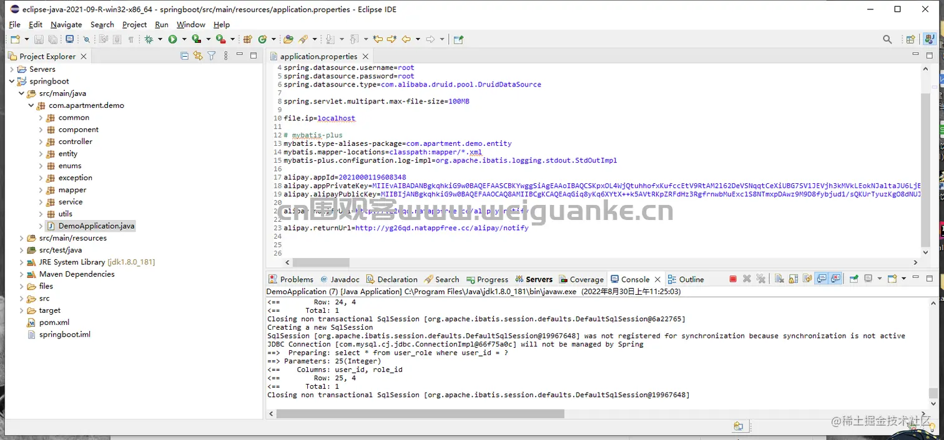Click the editor horizontal scrollbar thumb
Screen dimensions: 944x440
click(x=322, y=262)
